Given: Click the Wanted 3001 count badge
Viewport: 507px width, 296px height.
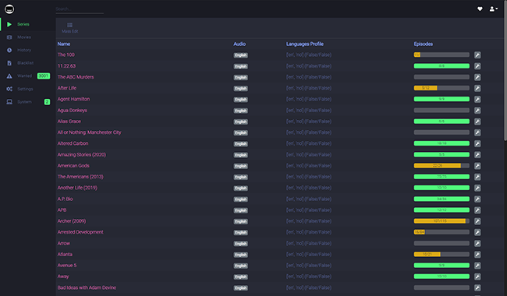Looking at the screenshot, I should click(44, 76).
